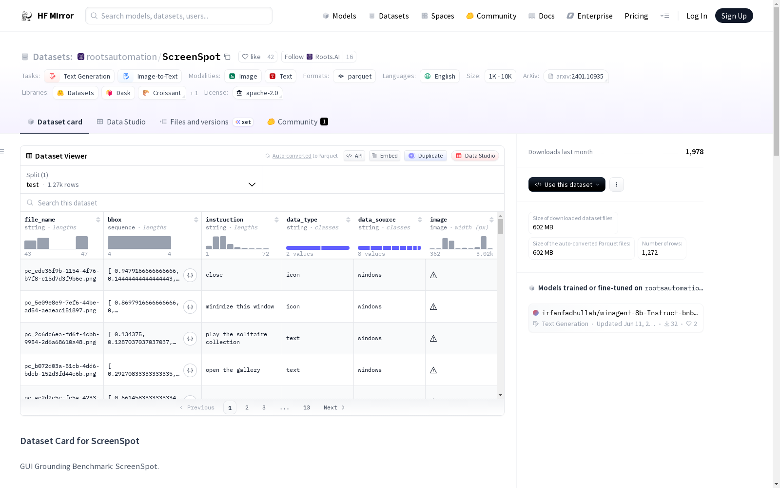The width and height of the screenshot is (780, 488).
Task: Click the page vertical scrollbar thumb
Action: tap(776, 82)
